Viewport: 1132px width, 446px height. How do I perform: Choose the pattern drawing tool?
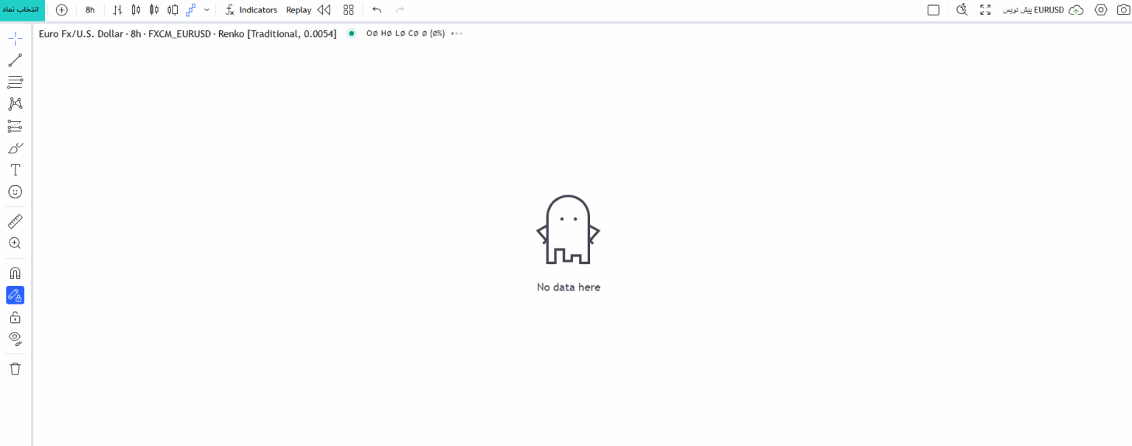(x=15, y=104)
